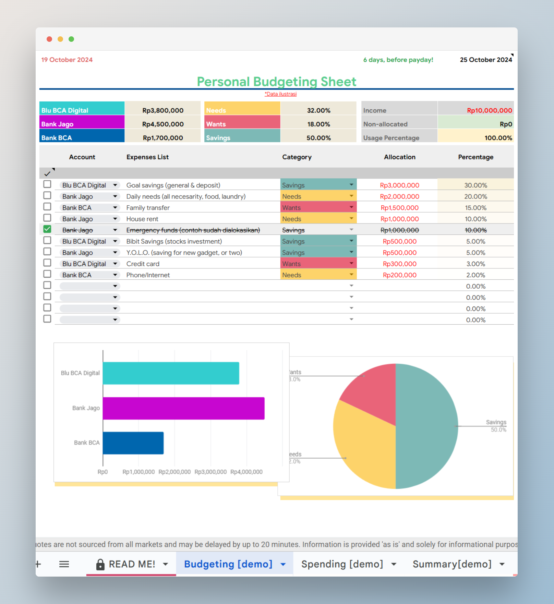554x604 pixels.
Task: Click '6 days, before payday!' text
Action: click(x=398, y=60)
